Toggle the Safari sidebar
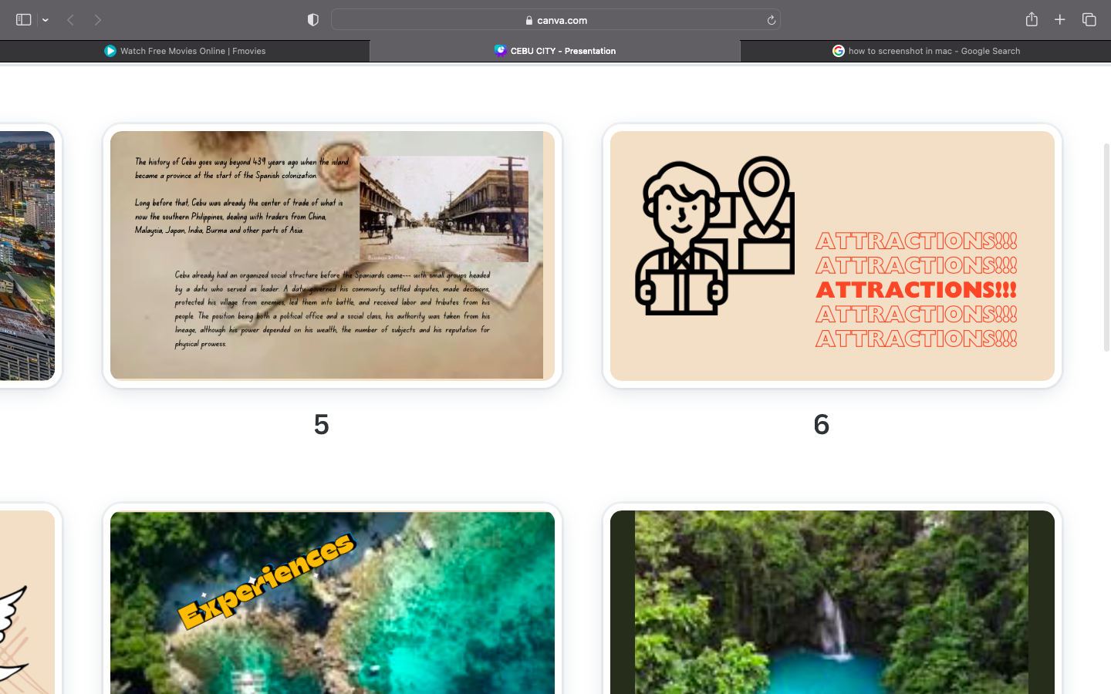Image resolution: width=1111 pixels, height=694 pixels. (x=24, y=20)
